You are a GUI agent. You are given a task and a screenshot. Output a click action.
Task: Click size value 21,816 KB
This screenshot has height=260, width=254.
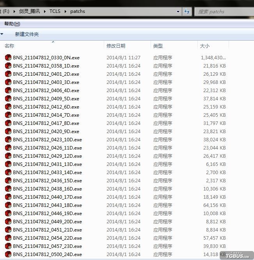tap(215, 66)
